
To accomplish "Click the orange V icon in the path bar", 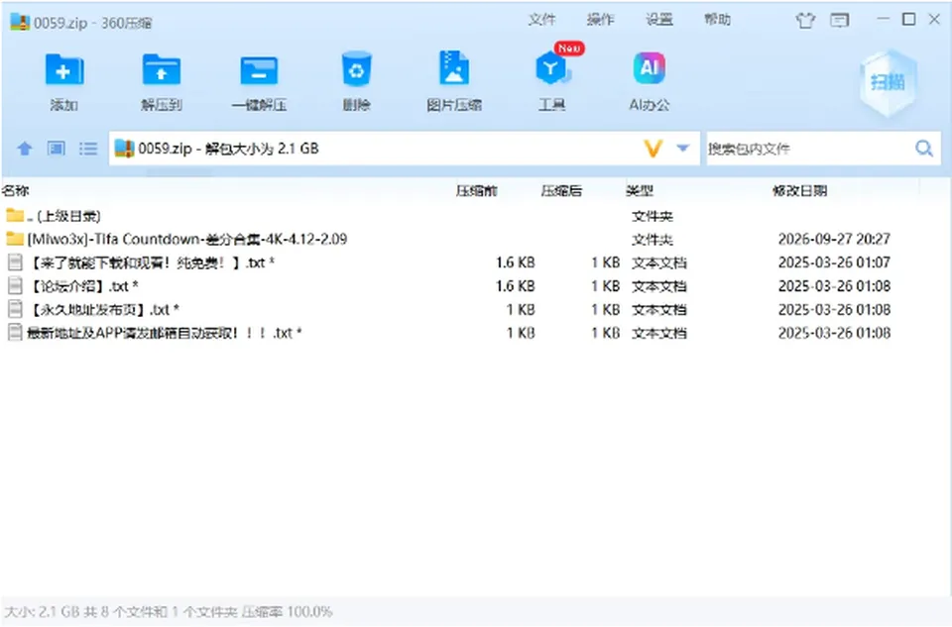I will [653, 148].
